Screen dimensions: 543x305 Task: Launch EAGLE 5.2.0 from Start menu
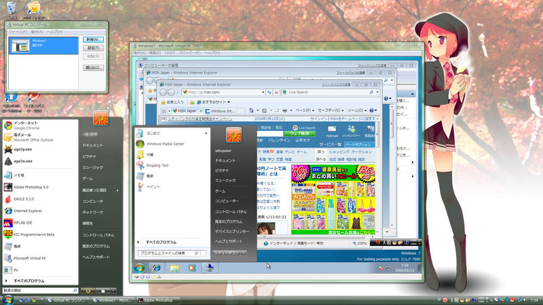coord(40,199)
